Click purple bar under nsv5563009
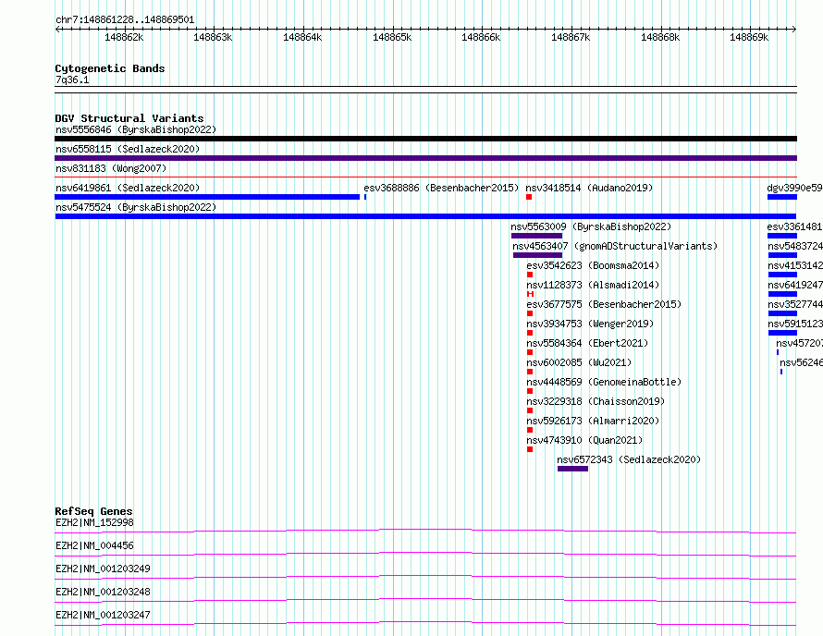The height and width of the screenshot is (636, 823). click(x=536, y=236)
